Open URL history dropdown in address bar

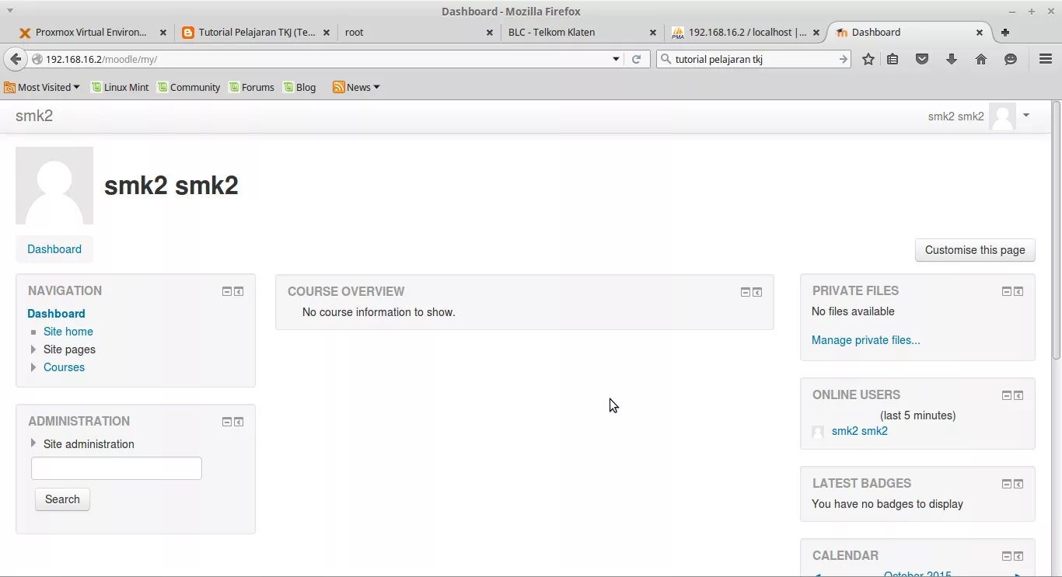click(x=616, y=59)
